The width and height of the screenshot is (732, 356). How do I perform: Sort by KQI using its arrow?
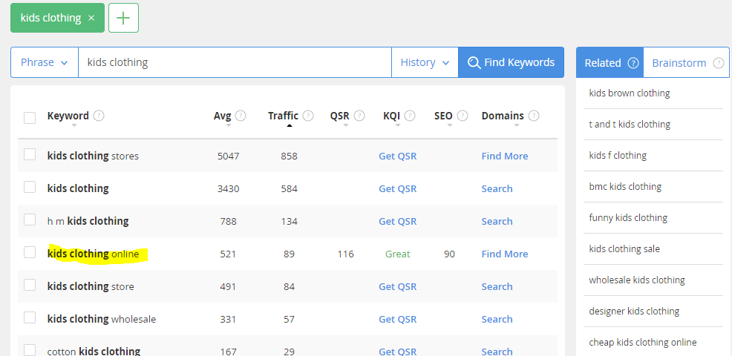tap(397, 125)
